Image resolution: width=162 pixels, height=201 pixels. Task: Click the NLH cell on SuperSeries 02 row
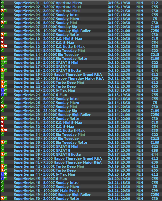[x=140, y=7]
